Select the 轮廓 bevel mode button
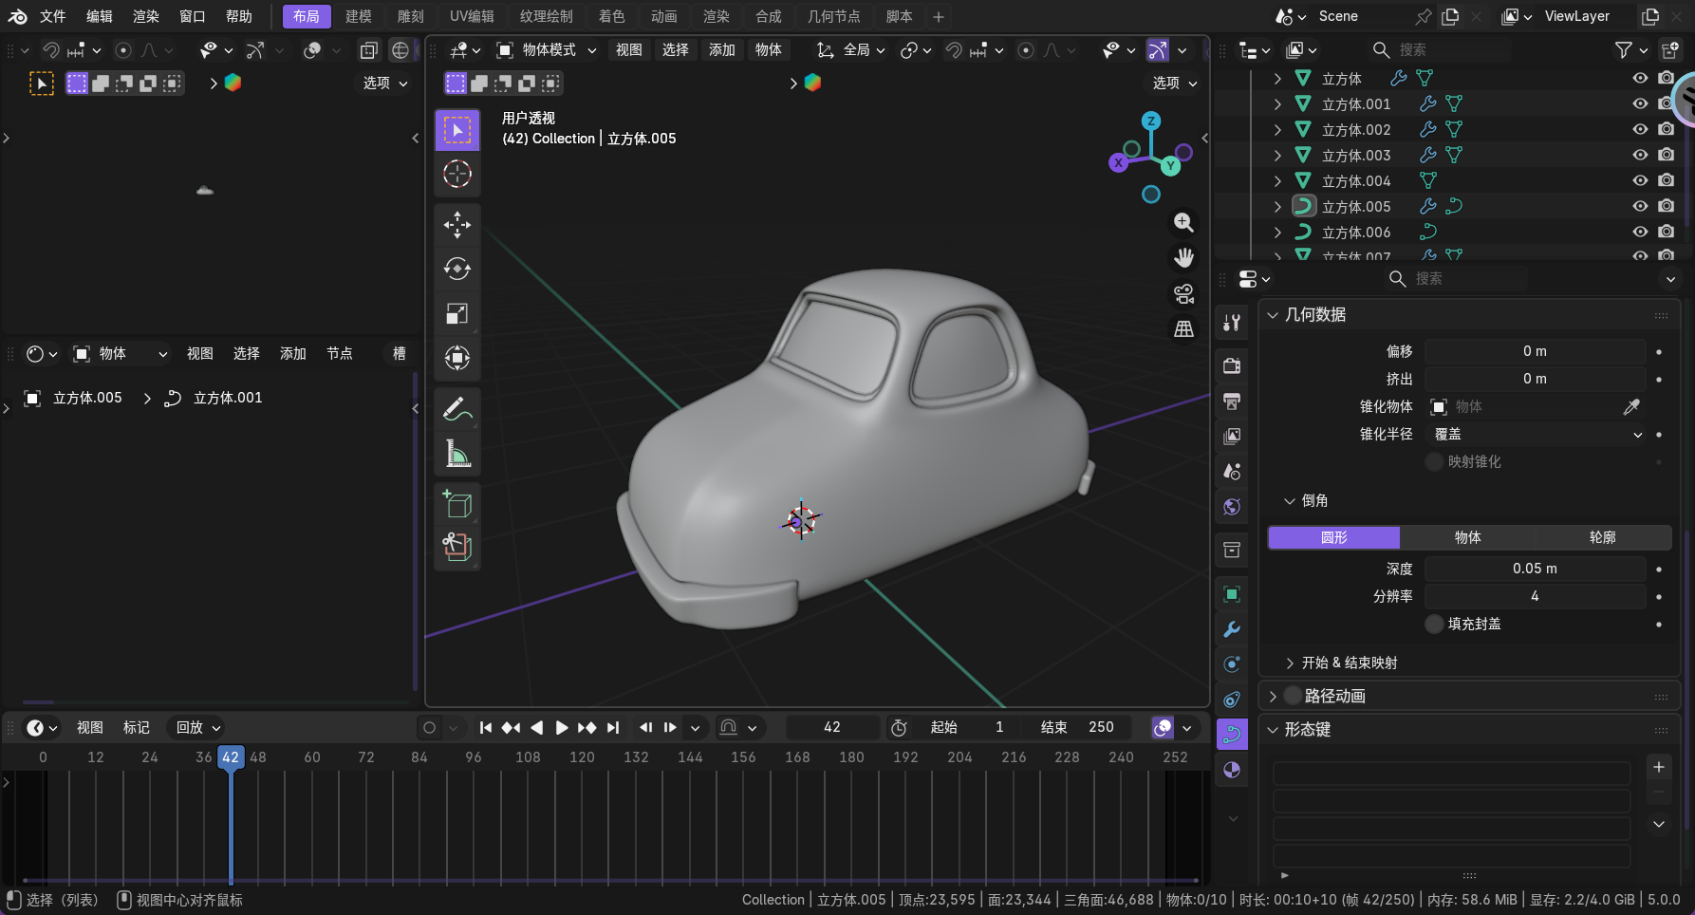The image size is (1695, 915). coord(1602,537)
